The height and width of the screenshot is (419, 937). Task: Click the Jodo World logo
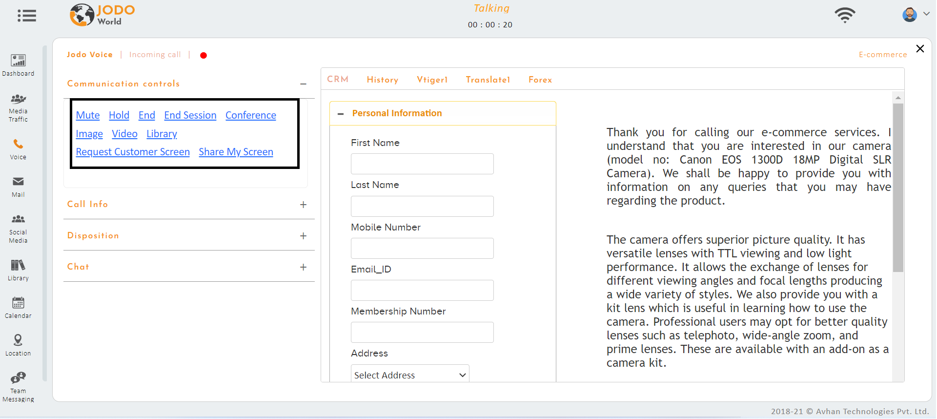click(102, 15)
